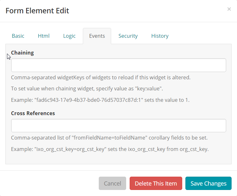This screenshot has width=237, height=196.
Task: Select the Events tab
Action: (97, 36)
